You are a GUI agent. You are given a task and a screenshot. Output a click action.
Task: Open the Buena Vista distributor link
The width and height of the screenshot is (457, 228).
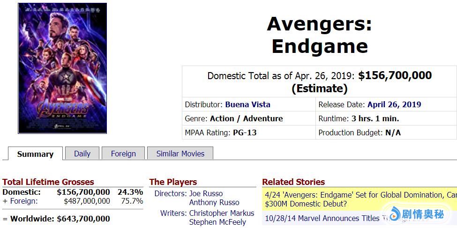(247, 104)
